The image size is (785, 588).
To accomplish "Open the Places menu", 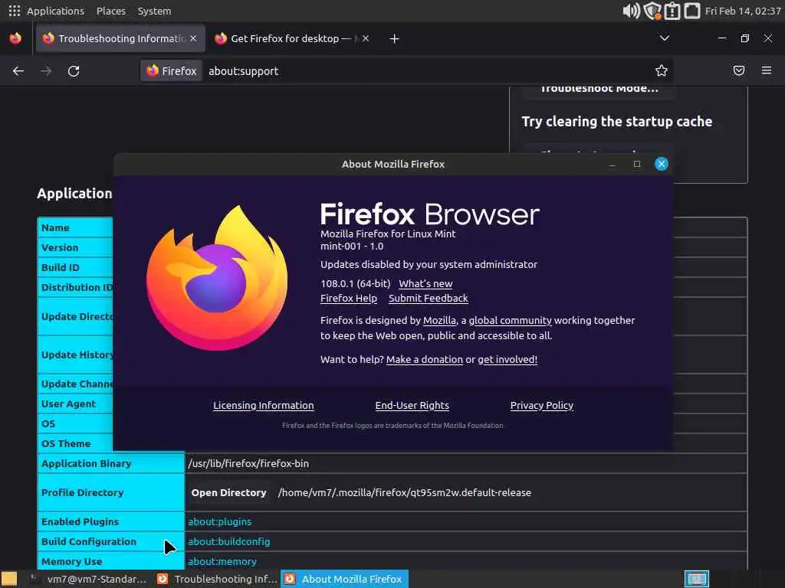I will coord(110,11).
